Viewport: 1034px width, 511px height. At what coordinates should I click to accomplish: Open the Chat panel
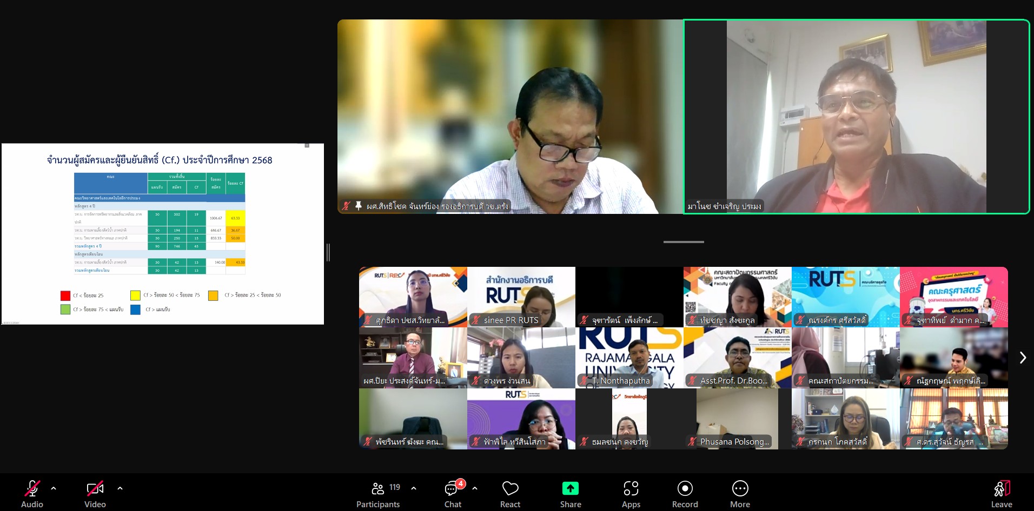click(452, 489)
